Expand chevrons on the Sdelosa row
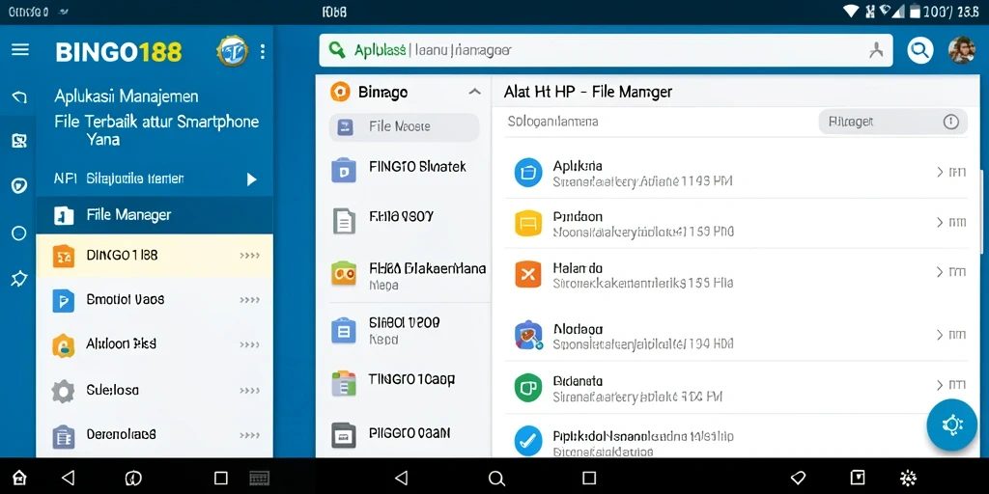This screenshot has width=989, height=494. tap(250, 391)
